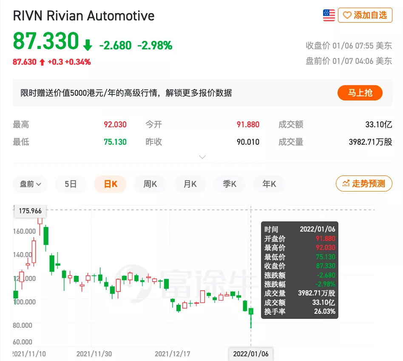This screenshot has width=403, height=361.
Task: Switch to 周K weekly chart
Action: [x=150, y=184]
